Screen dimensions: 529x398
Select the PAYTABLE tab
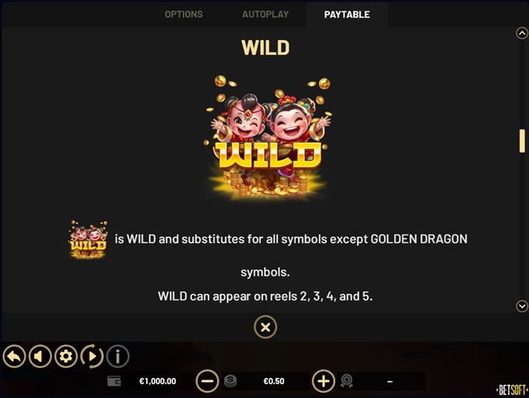(347, 14)
